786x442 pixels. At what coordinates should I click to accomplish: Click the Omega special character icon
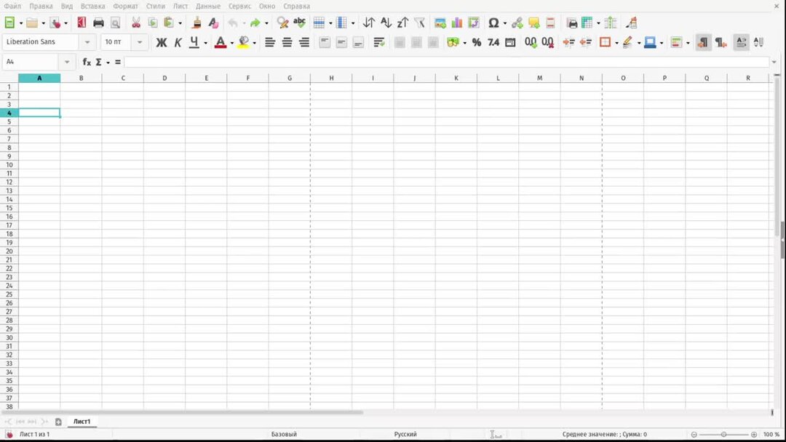click(x=493, y=23)
